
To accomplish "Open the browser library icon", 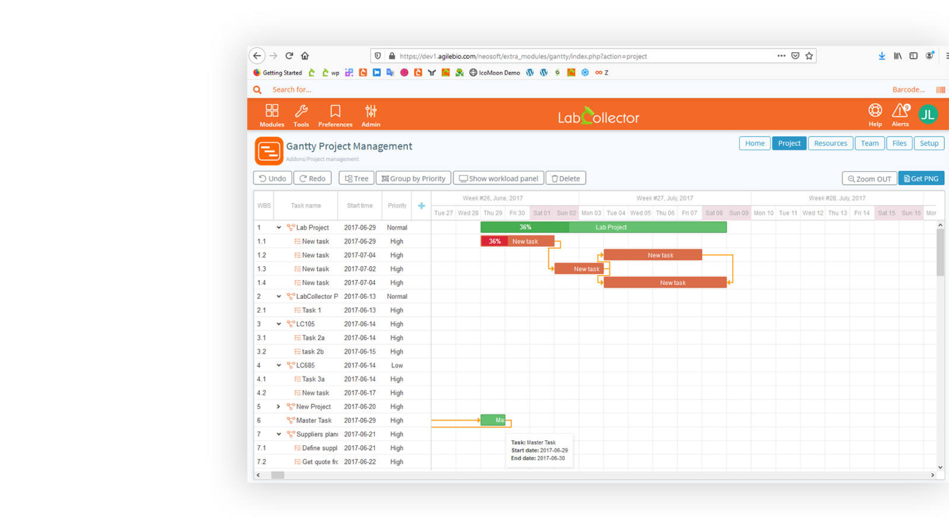I will coord(898,56).
